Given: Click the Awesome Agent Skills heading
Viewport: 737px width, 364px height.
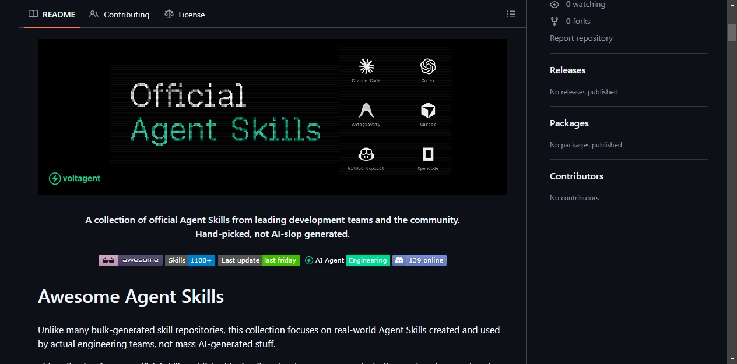Looking at the screenshot, I should (131, 296).
